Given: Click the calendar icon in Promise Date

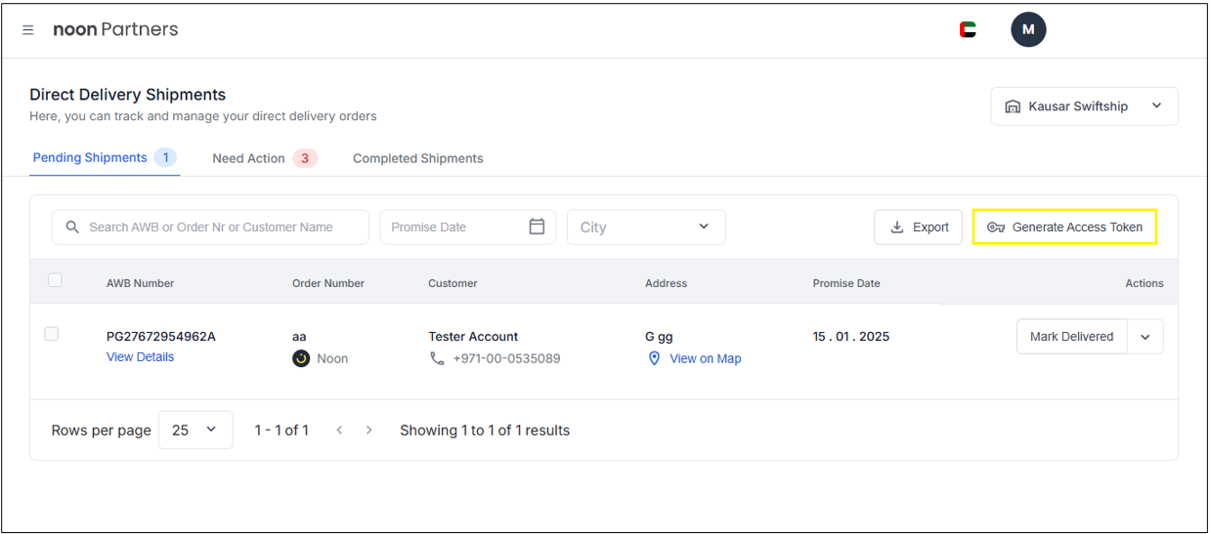Looking at the screenshot, I should click(537, 226).
